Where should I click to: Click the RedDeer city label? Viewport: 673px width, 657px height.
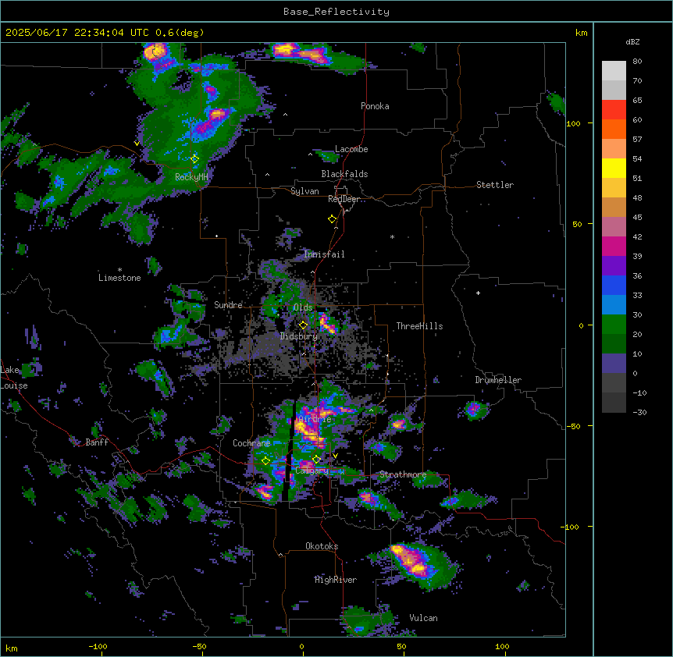344,199
